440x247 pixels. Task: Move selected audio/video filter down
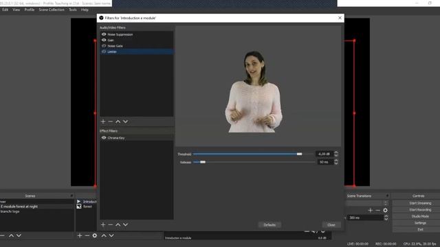coord(125,121)
